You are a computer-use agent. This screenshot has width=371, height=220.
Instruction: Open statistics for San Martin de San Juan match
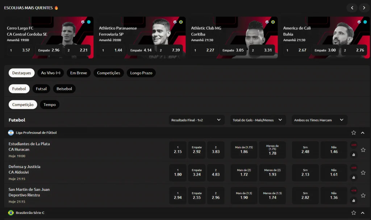pyautogui.click(x=354, y=200)
